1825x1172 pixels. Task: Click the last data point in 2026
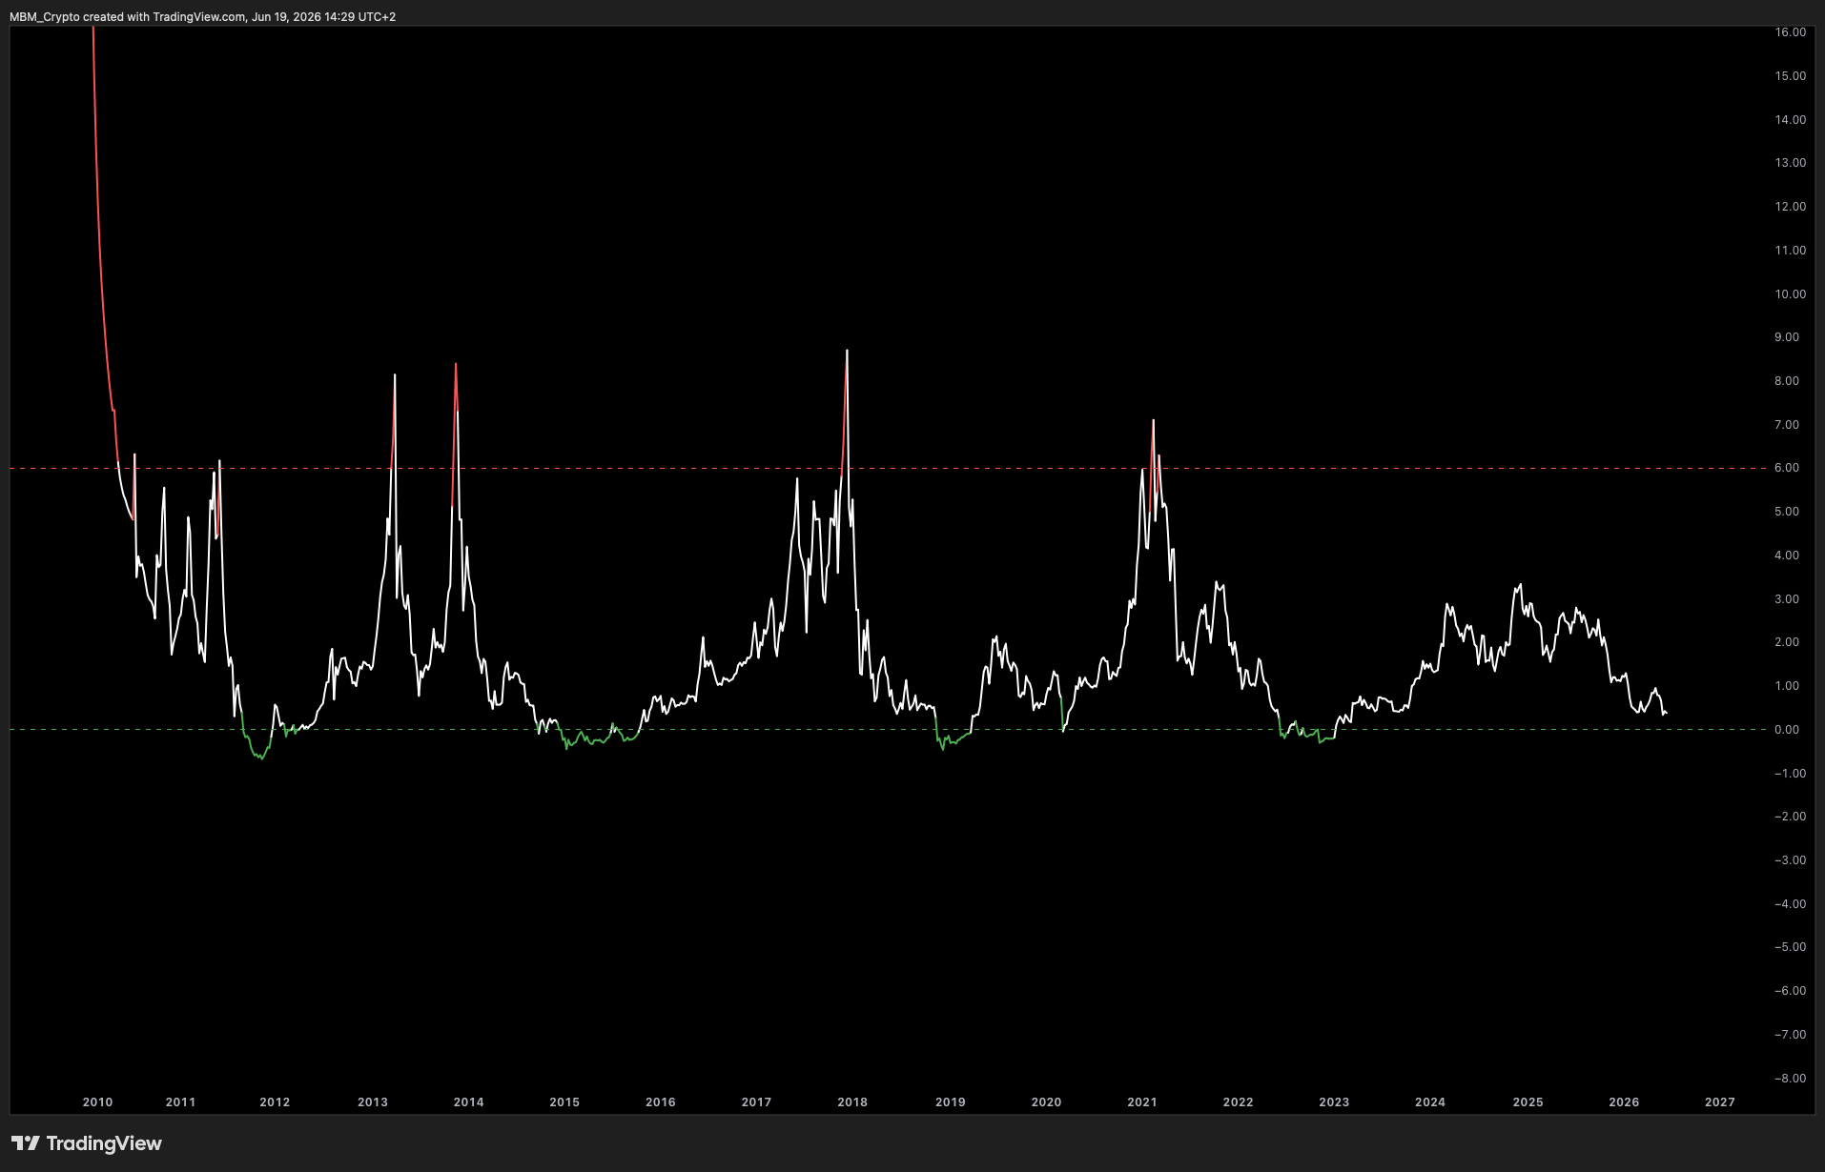1666,714
